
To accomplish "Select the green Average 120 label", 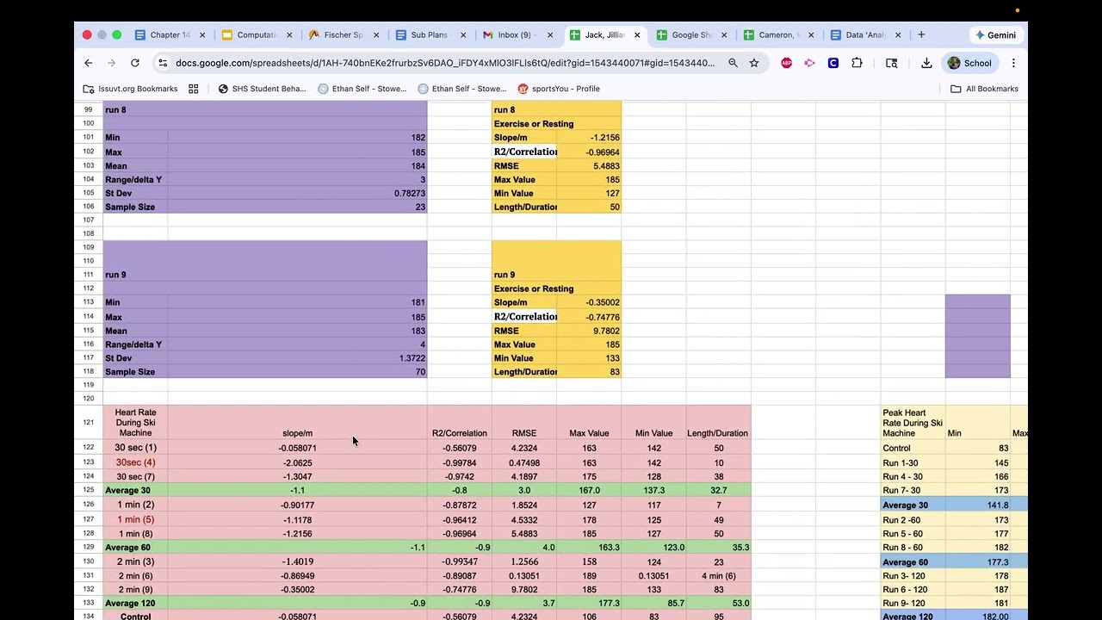I will pyautogui.click(x=135, y=603).
